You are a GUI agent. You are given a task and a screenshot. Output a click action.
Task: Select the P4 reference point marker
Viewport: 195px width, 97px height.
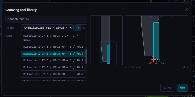(159, 60)
